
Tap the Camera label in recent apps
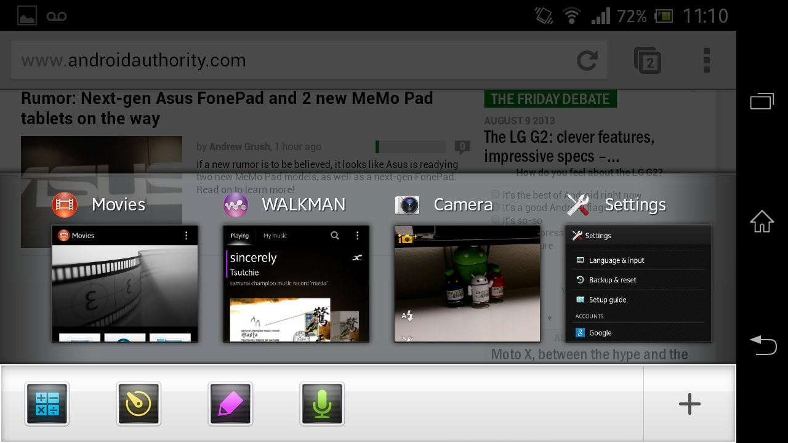point(463,205)
